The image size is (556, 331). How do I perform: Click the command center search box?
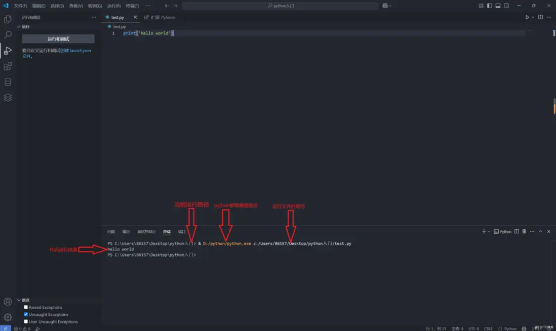click(280, 6)
